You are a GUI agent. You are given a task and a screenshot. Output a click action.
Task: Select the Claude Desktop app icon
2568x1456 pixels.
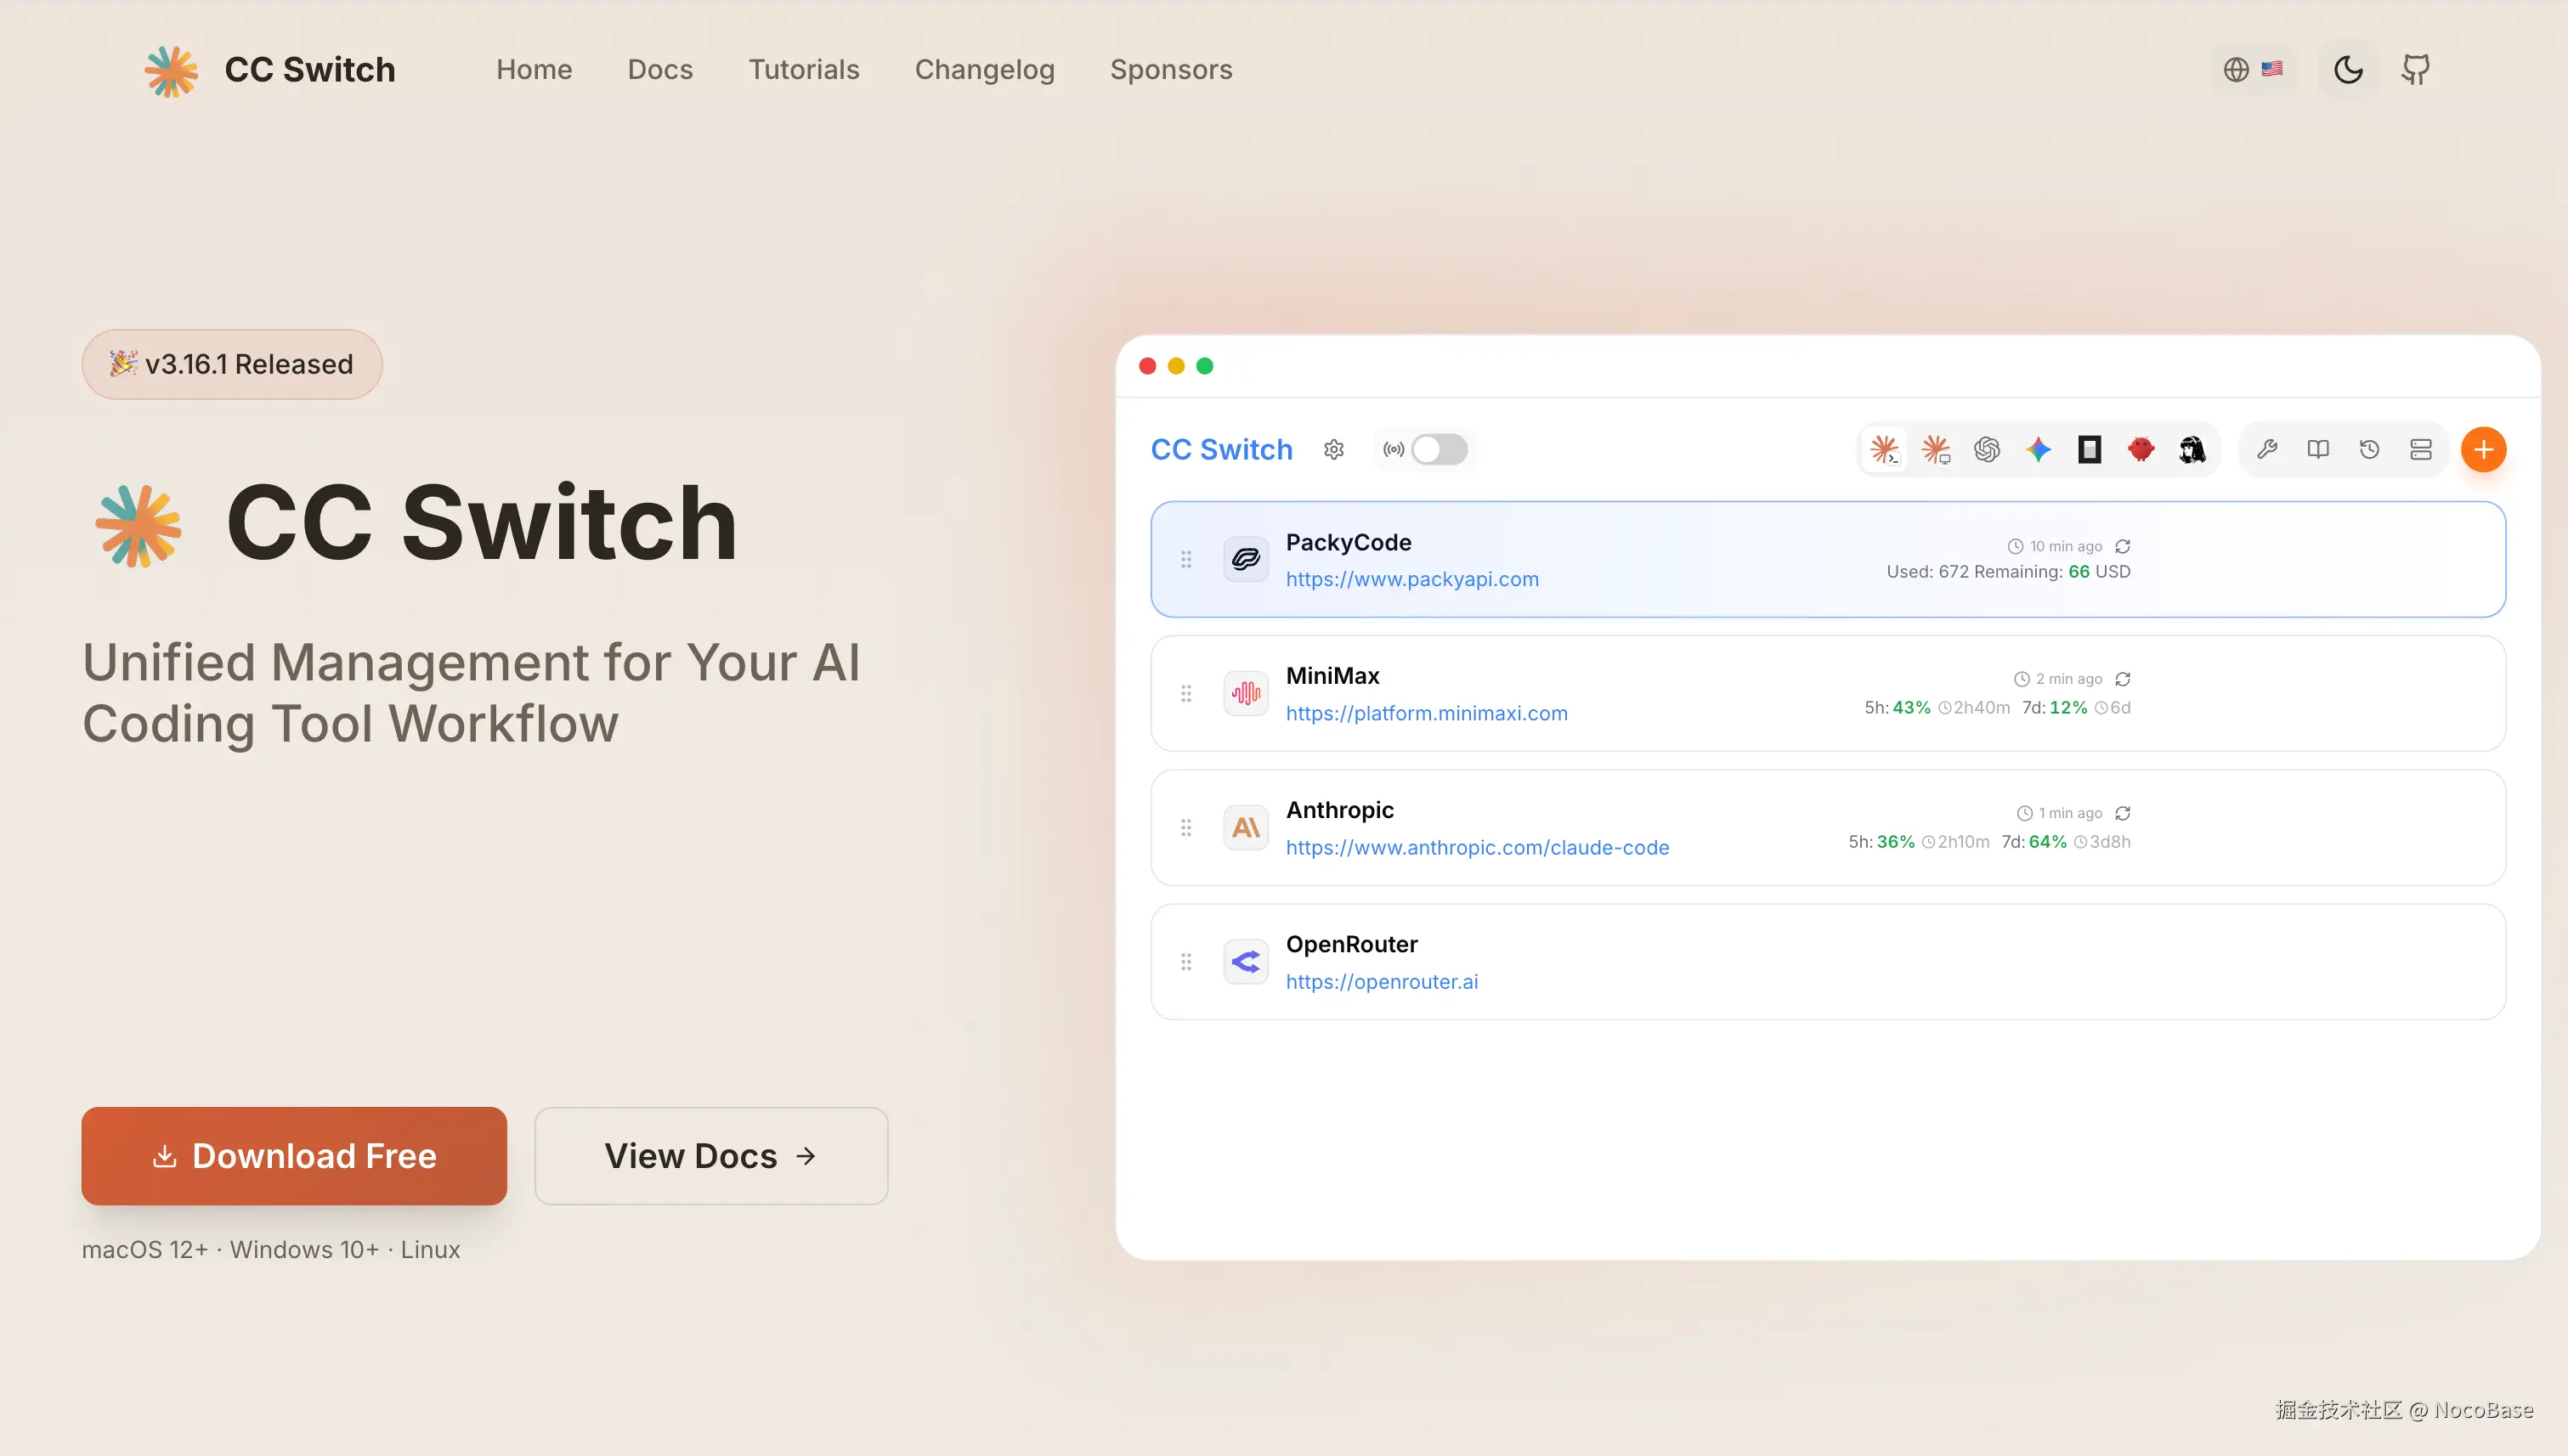[1936, 450]
